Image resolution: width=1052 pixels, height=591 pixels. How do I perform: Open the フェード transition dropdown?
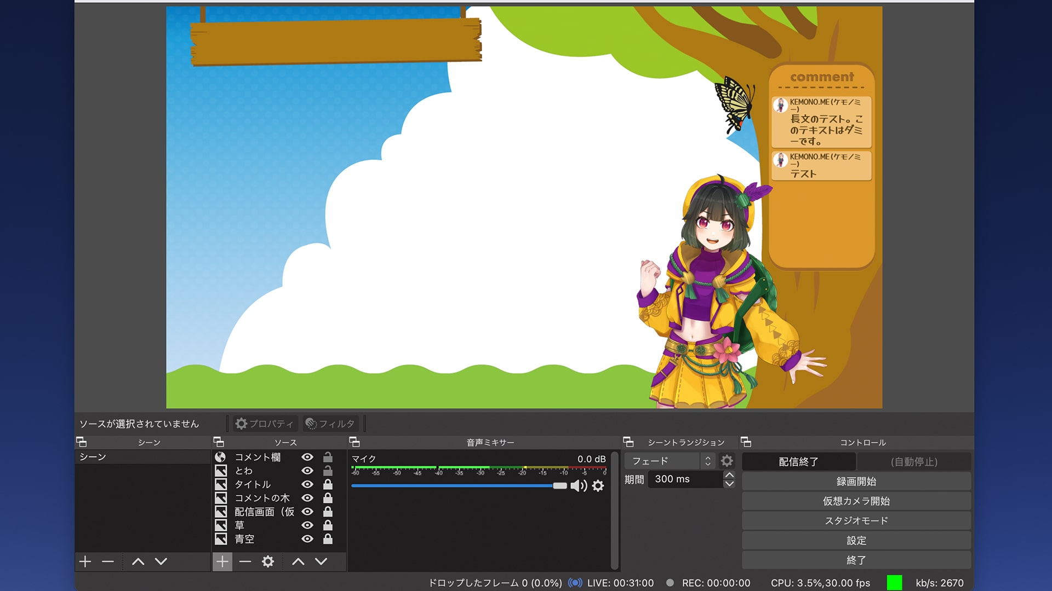663,461
